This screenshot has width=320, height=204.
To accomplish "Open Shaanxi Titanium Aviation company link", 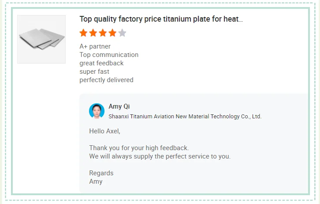I will point(185,117).
